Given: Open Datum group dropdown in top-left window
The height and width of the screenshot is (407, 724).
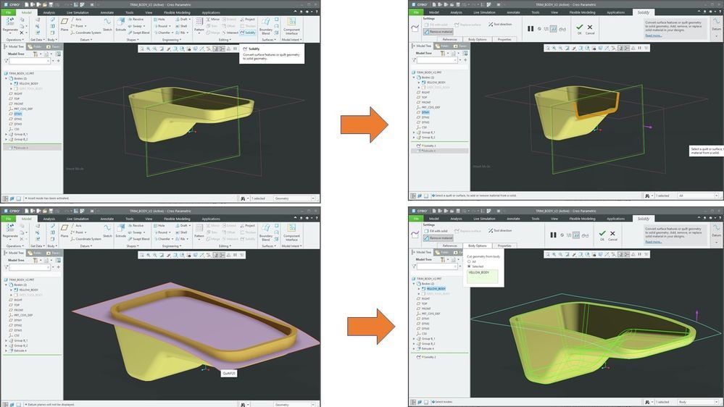Looking at the screenshot, I should 86,40.
